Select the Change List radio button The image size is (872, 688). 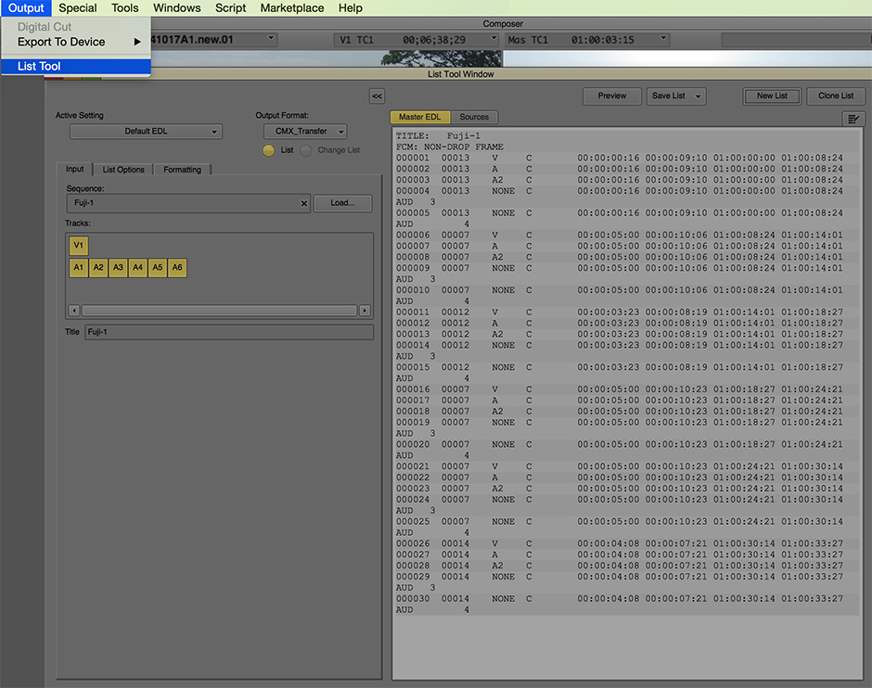pyautogui.click(x=305, y=150)
